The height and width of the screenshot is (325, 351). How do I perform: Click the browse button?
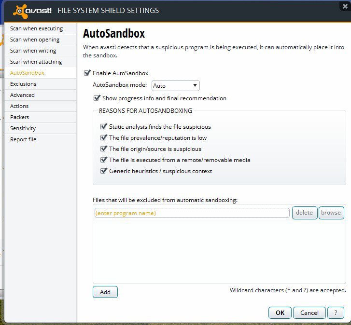pyautogui.click(x=331, y=213)
